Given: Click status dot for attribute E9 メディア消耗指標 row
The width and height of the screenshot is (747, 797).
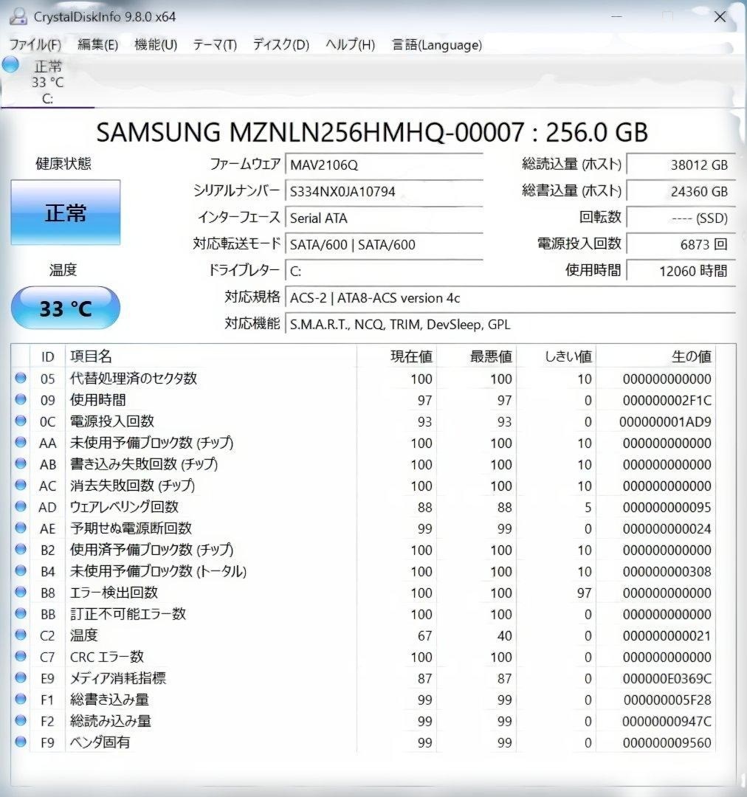Looking at the screenshot, I should [x=21, y=677].
